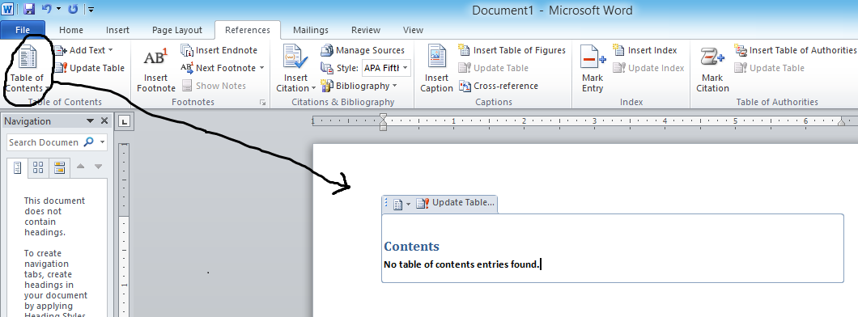Click "No table of contents entries found." text

click(x=461, y=264)
